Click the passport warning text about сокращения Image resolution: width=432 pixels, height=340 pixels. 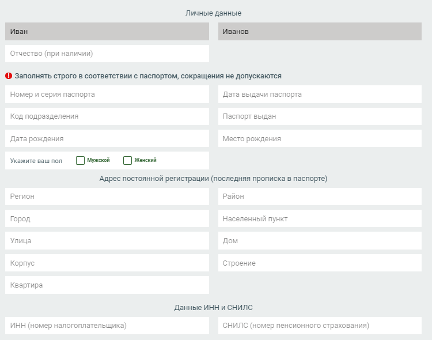(x=148, y=76)
